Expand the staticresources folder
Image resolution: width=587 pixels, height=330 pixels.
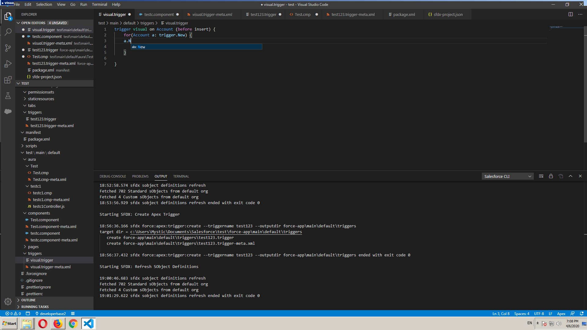41,99
